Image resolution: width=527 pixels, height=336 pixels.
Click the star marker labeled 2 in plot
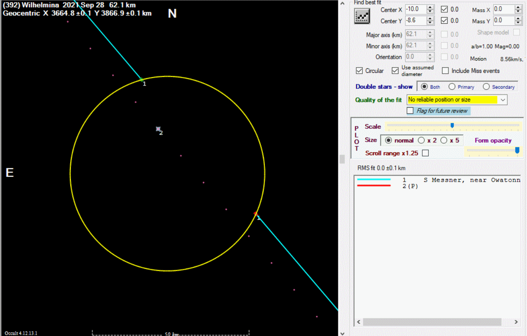coord(158,129)
